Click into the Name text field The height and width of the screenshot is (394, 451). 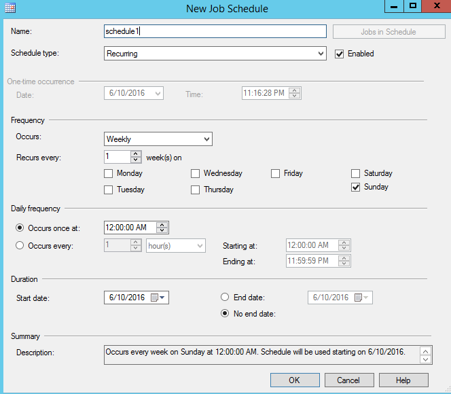215,31
